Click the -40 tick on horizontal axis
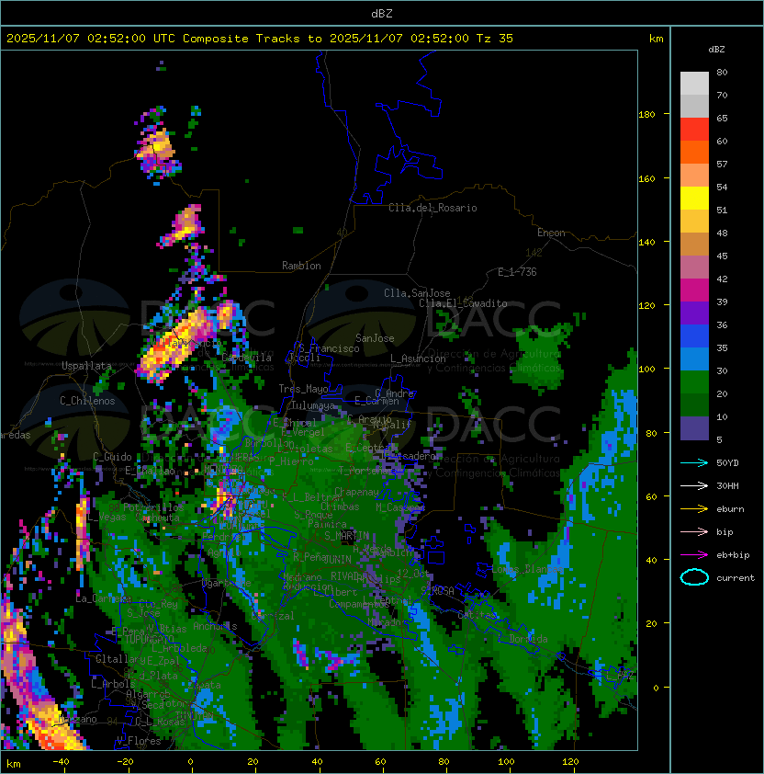 [61, 762]
